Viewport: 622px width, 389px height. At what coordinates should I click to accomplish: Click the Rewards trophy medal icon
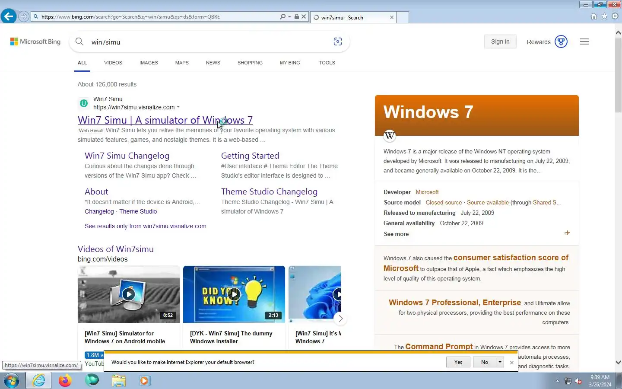[561, 41]
